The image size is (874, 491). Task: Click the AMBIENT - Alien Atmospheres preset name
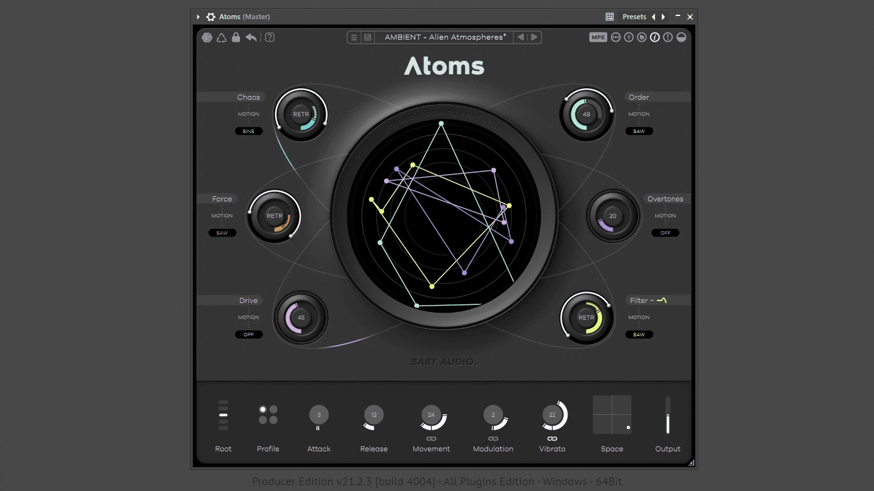(445, 37)
